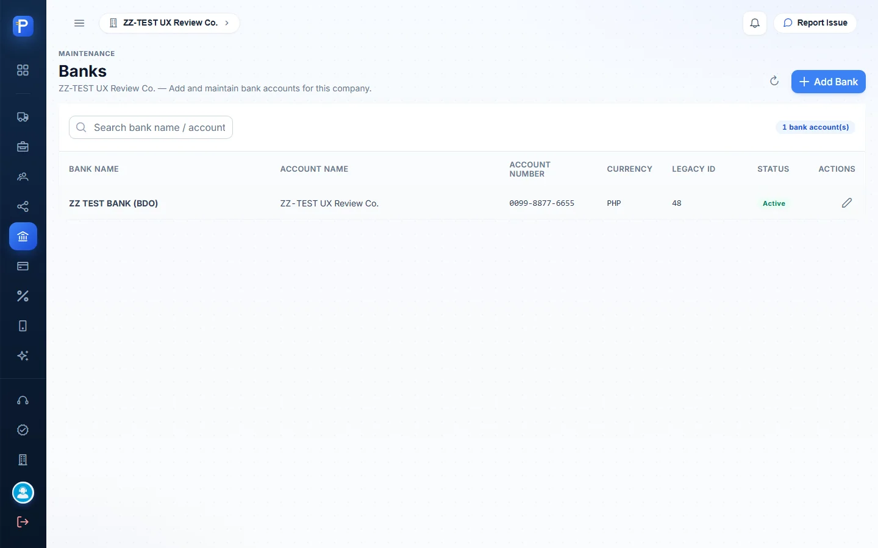Click the Active status badge

coord(774,203)
